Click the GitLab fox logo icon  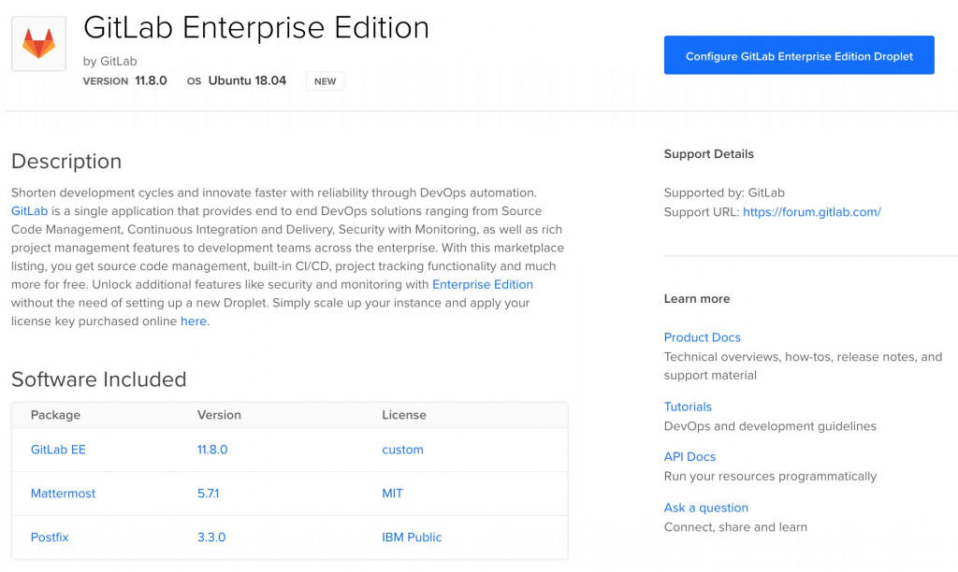click(x=38, y=43)
